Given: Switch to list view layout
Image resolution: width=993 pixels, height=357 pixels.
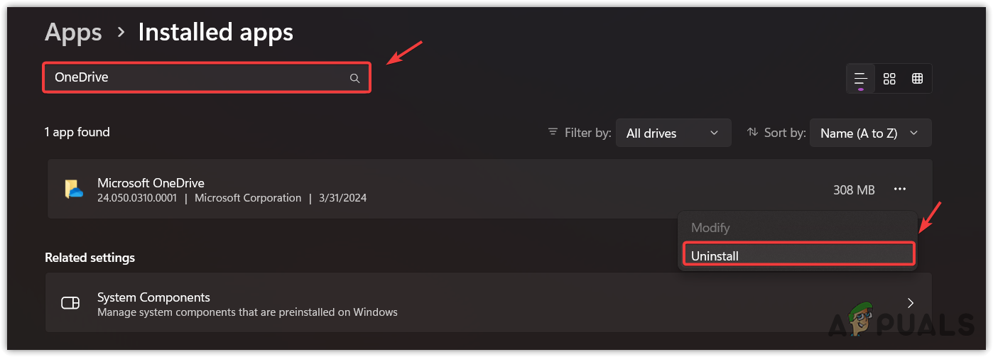Looking at the screenshot, I should (861, 79).
